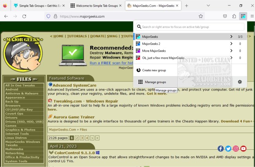255x167 pixels.
Task: Open the Pocket save icon
Action: coord(225,16)
